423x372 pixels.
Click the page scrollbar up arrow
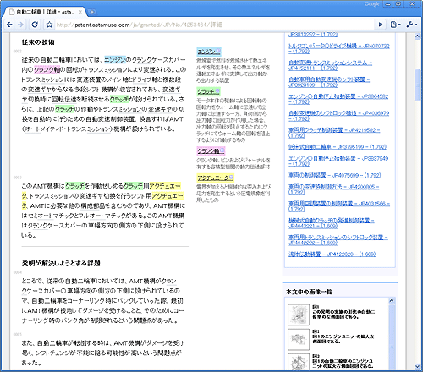tap(417, 36)
